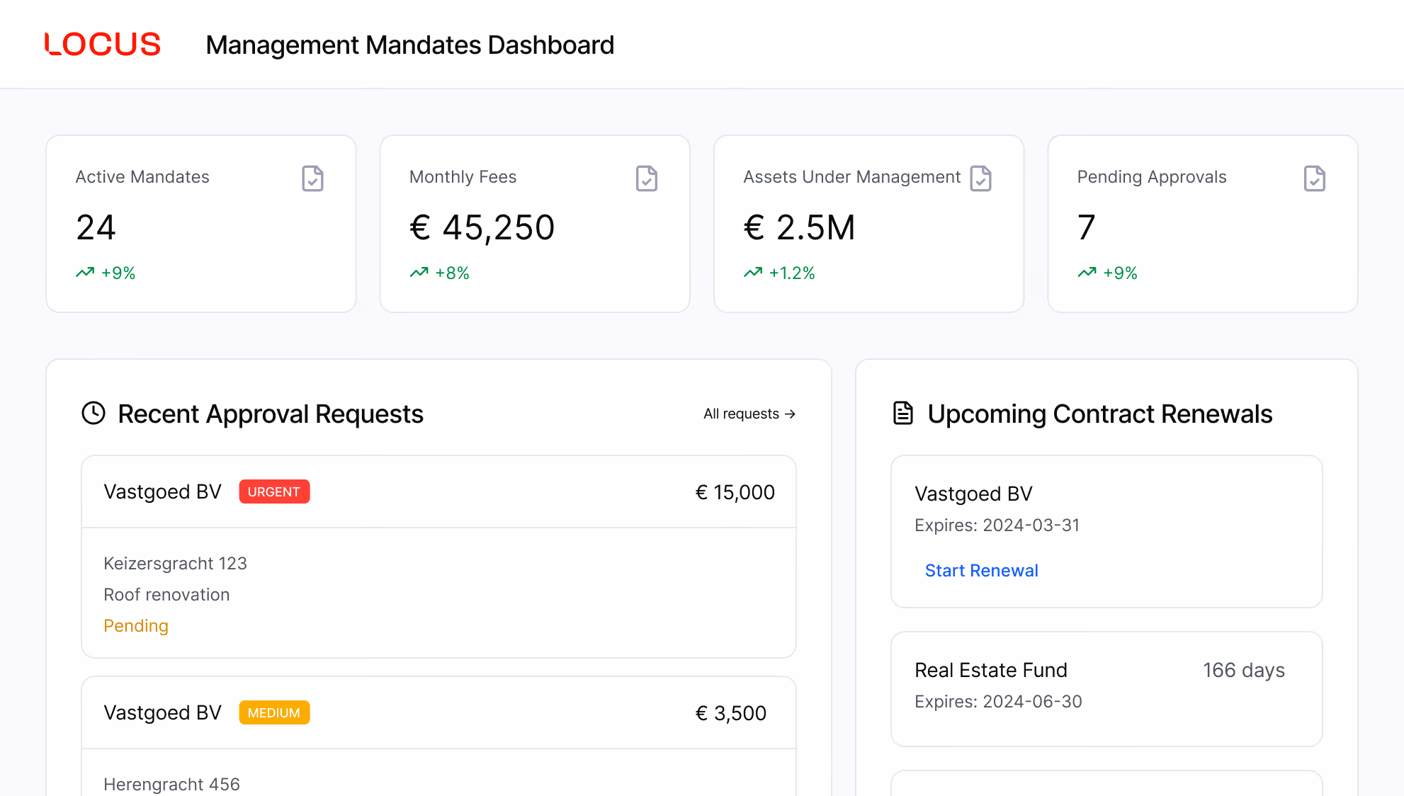
Task: Click the Management Mandates Dashboard title
Action: 410,45
